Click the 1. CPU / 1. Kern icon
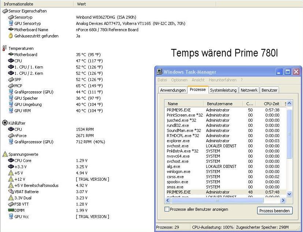The image size is (303, 232). click(11, 67)
